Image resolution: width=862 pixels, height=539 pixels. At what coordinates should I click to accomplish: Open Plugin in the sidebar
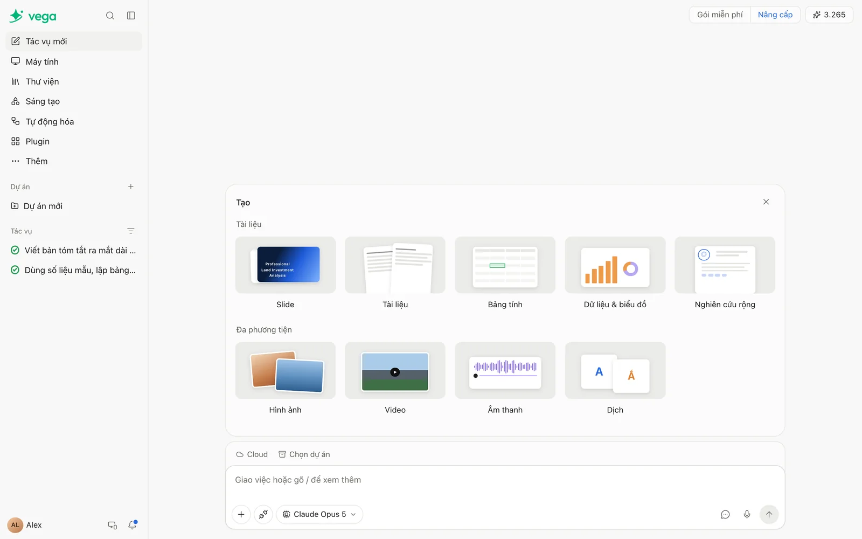pyautogui.click(x=74, y=141)
